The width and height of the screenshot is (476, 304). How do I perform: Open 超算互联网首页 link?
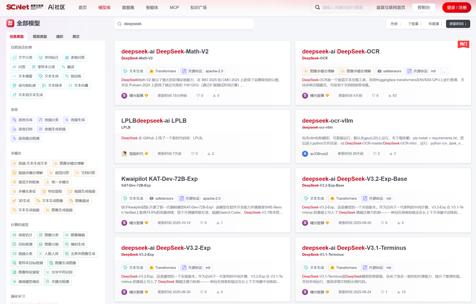(390, 8)
